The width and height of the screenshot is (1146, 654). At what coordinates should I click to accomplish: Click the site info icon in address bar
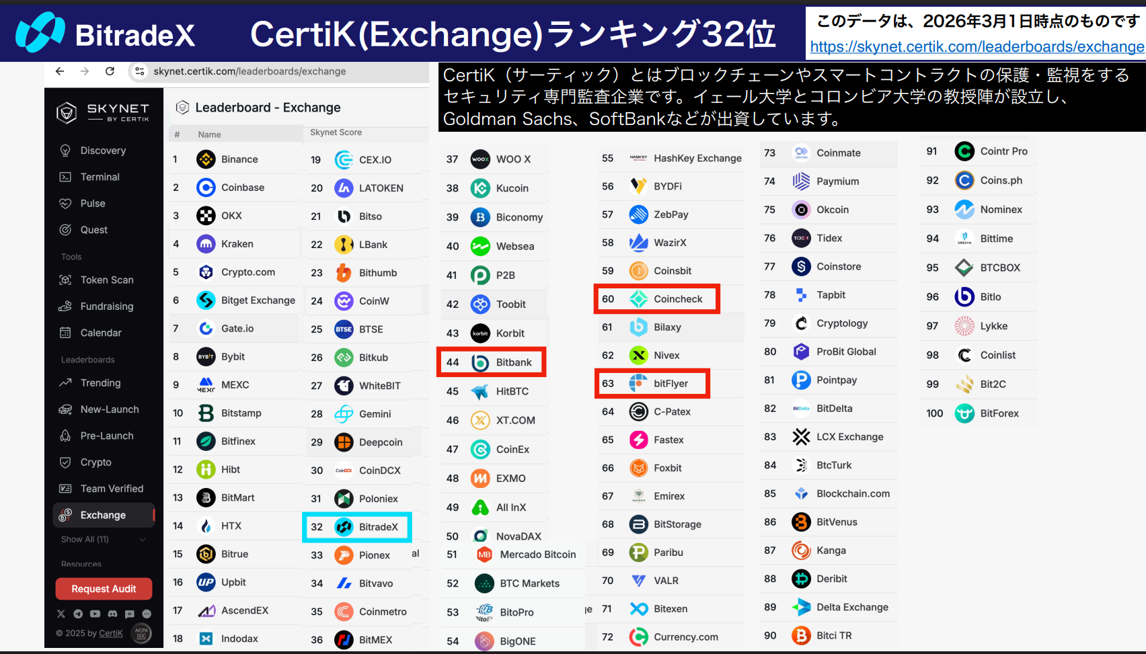(139, 71)
